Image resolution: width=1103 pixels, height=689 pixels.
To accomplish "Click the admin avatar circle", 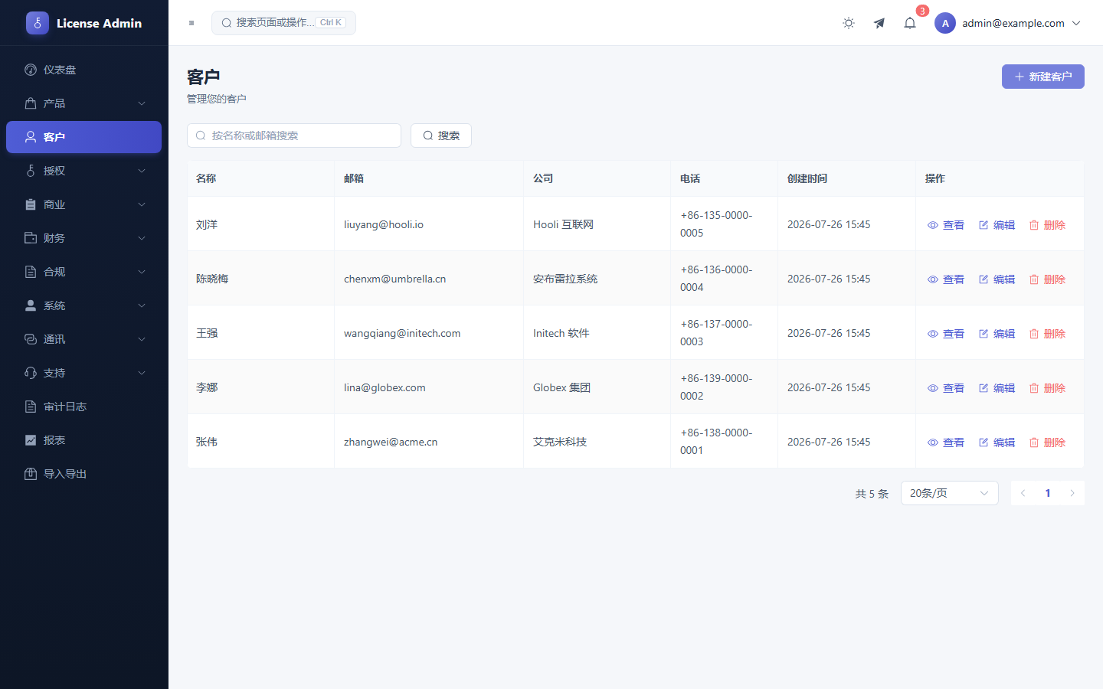I will point(945,23).
